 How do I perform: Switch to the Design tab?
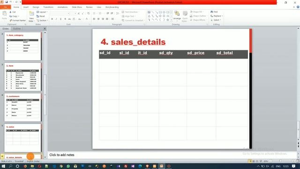(36, 7)
